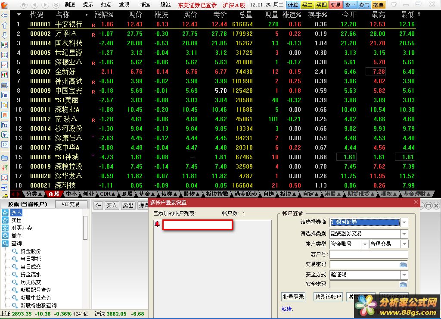Viewport: 441px width, 319px height.
Task: Click the F12 sidebar icon
Action: [x=4, y=125]
